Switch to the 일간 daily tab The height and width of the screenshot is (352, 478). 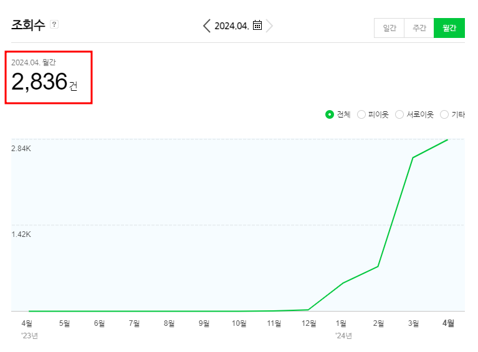(x=389, y=28)
